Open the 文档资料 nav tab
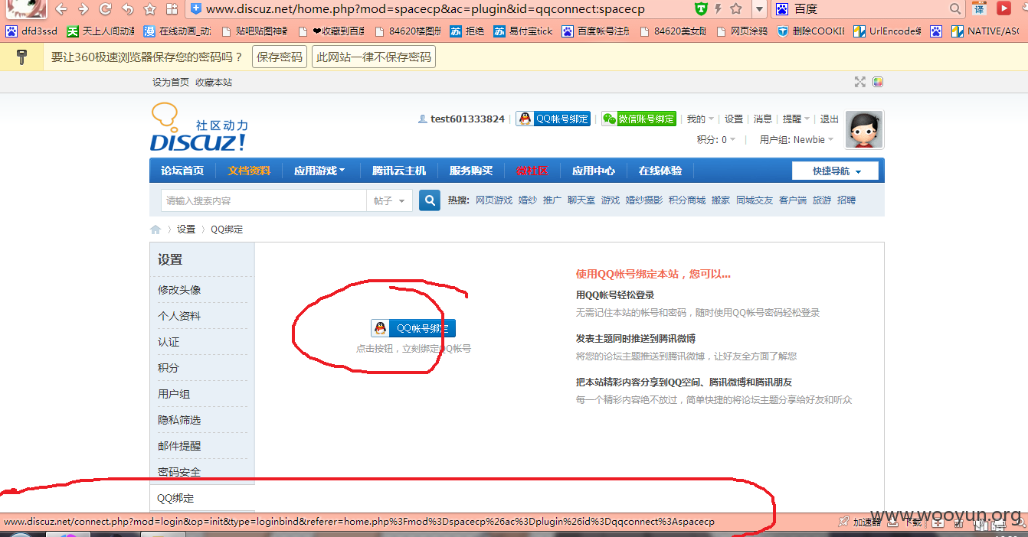This screenshot has width=1028, height=537. click(x=249, y=171)
